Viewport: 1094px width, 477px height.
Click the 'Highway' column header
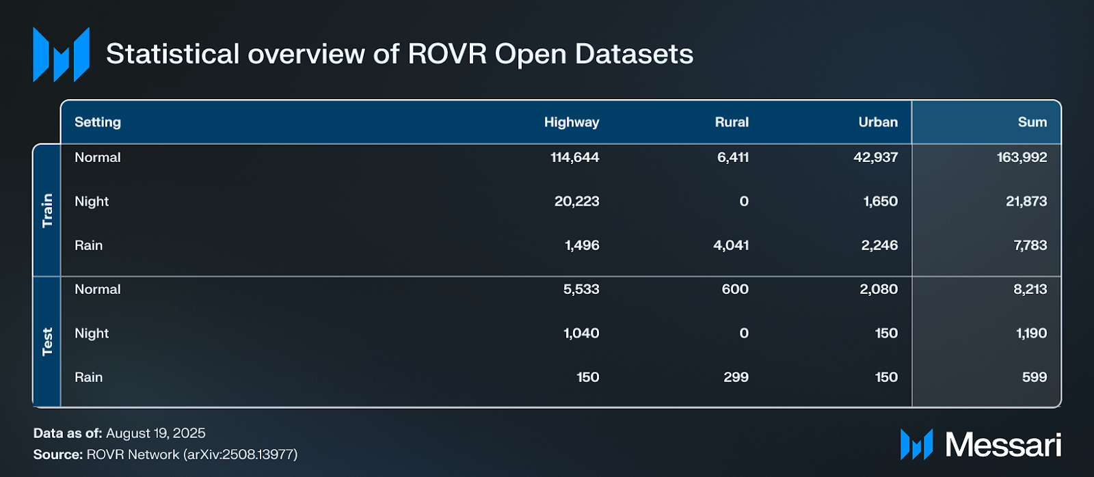tap(572, 122)
